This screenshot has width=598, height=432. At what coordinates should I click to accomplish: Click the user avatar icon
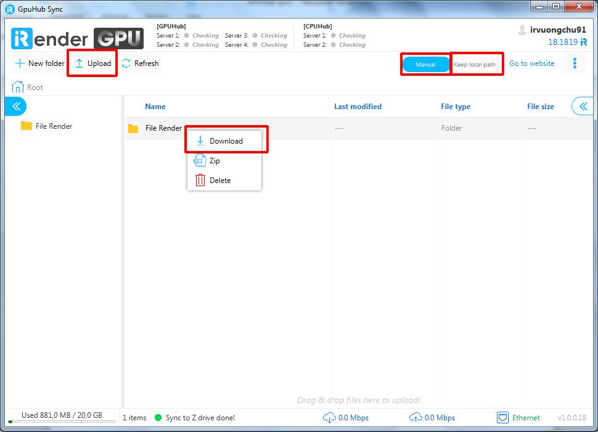click(x=522, y=30)
